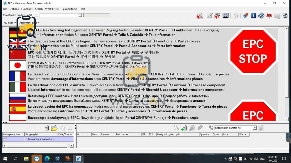Open Microsoft Edge from taskbar
This screenshot has height=163, width=291.
47,159
